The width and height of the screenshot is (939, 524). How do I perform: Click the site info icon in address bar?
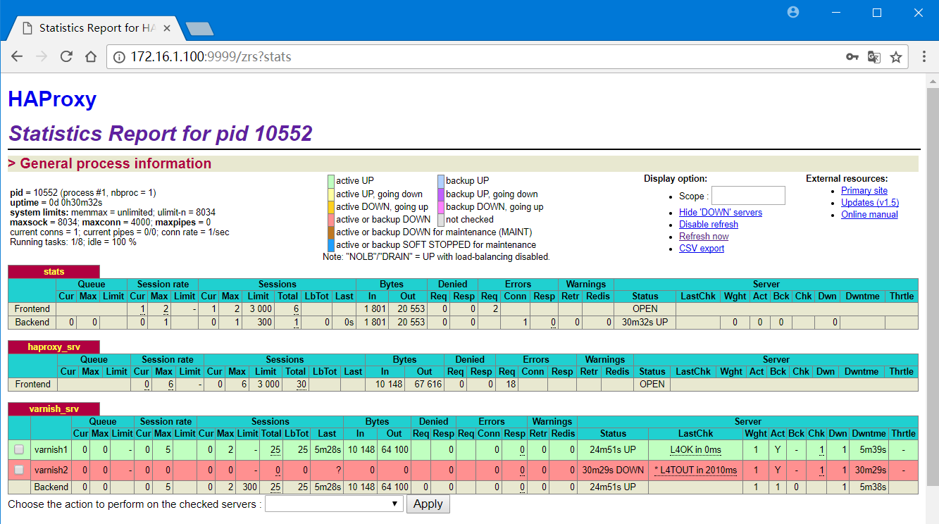pyautogui.click(x=119, y=57)
